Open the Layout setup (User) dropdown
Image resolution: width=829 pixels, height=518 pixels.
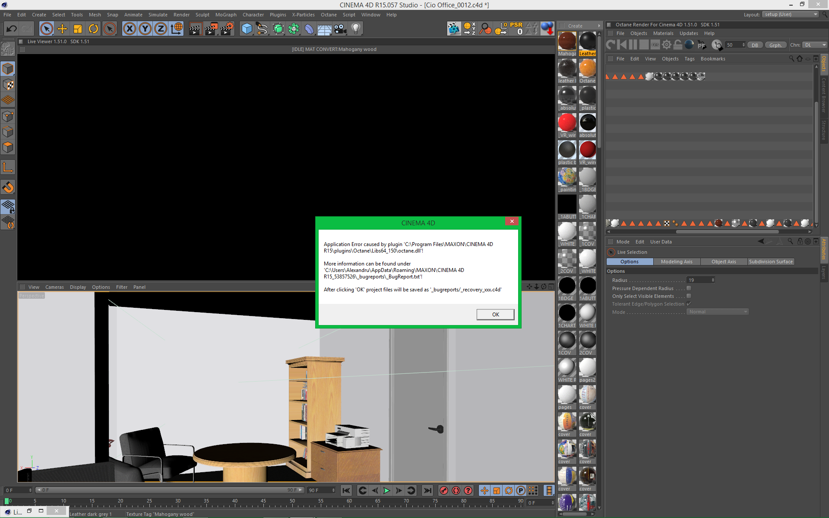(791, 15)
